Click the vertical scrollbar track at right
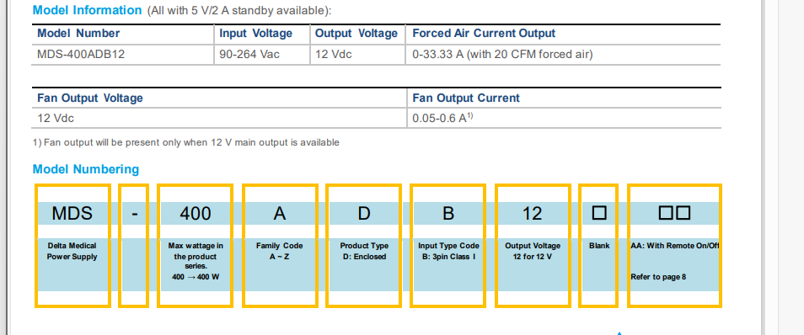This screenshot has width=804, height=335. pos(772,167)
